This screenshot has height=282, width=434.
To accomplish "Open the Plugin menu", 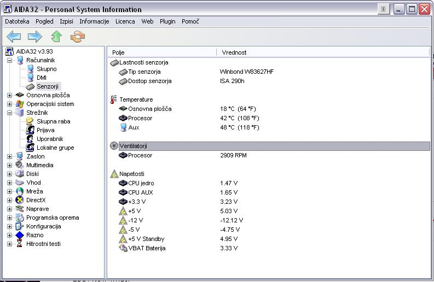I will 167,21.
